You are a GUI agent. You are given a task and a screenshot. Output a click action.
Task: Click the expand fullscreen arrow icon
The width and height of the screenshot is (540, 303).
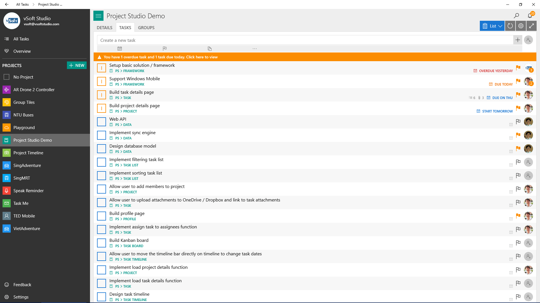531,26
